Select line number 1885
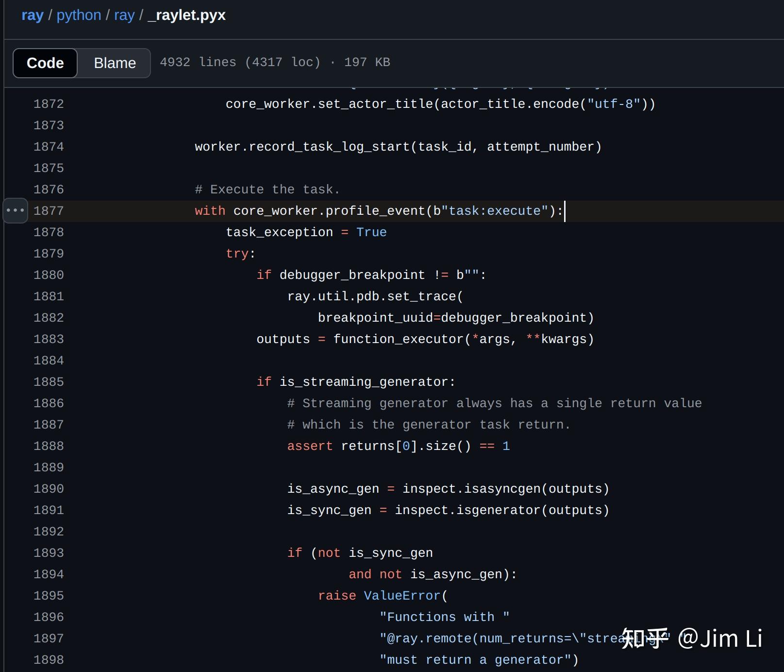This screenshot has height=672, width=784. [x=49, y=382]
